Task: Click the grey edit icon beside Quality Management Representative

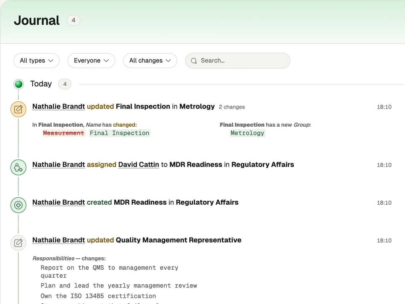Action: click(x=19, y=243)
